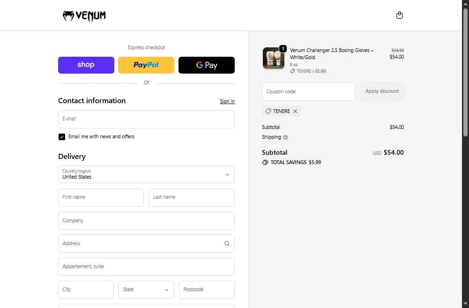Viewport: 469px width, 308px height.
Task: Remove the TENERE coupon with the X
Action: 295,111
